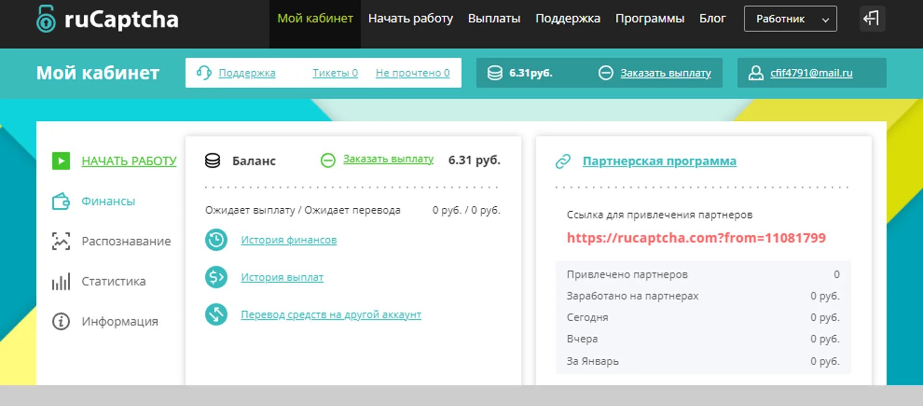Click the Поддержка link in white box
The height and width of the screenshot is (406, 923).
pos(247,73)
